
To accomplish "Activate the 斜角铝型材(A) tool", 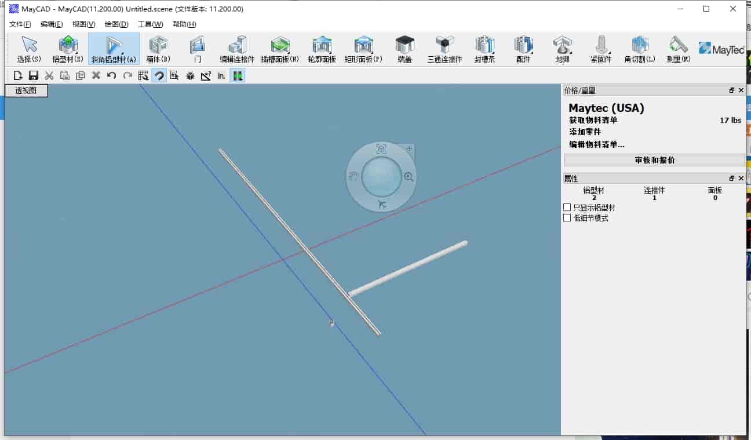I will [x=114, y=49].
